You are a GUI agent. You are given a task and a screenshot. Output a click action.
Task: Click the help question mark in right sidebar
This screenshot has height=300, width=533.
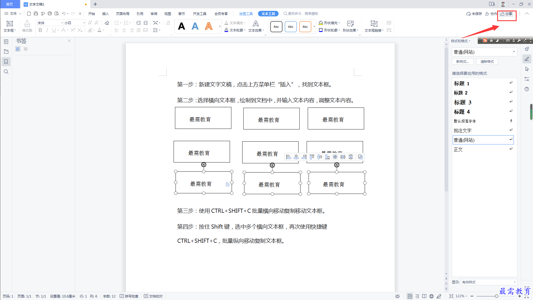click(x=527, y=89)
